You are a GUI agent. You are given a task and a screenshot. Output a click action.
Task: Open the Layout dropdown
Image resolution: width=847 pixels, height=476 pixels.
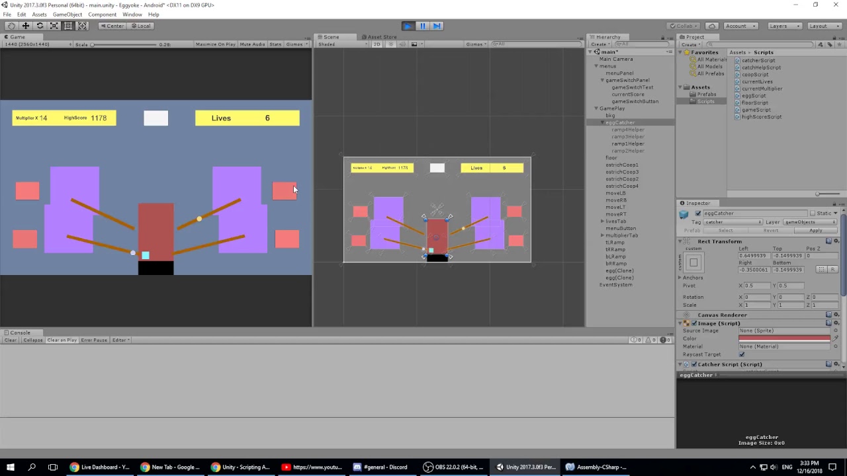[x=824, y=26]
